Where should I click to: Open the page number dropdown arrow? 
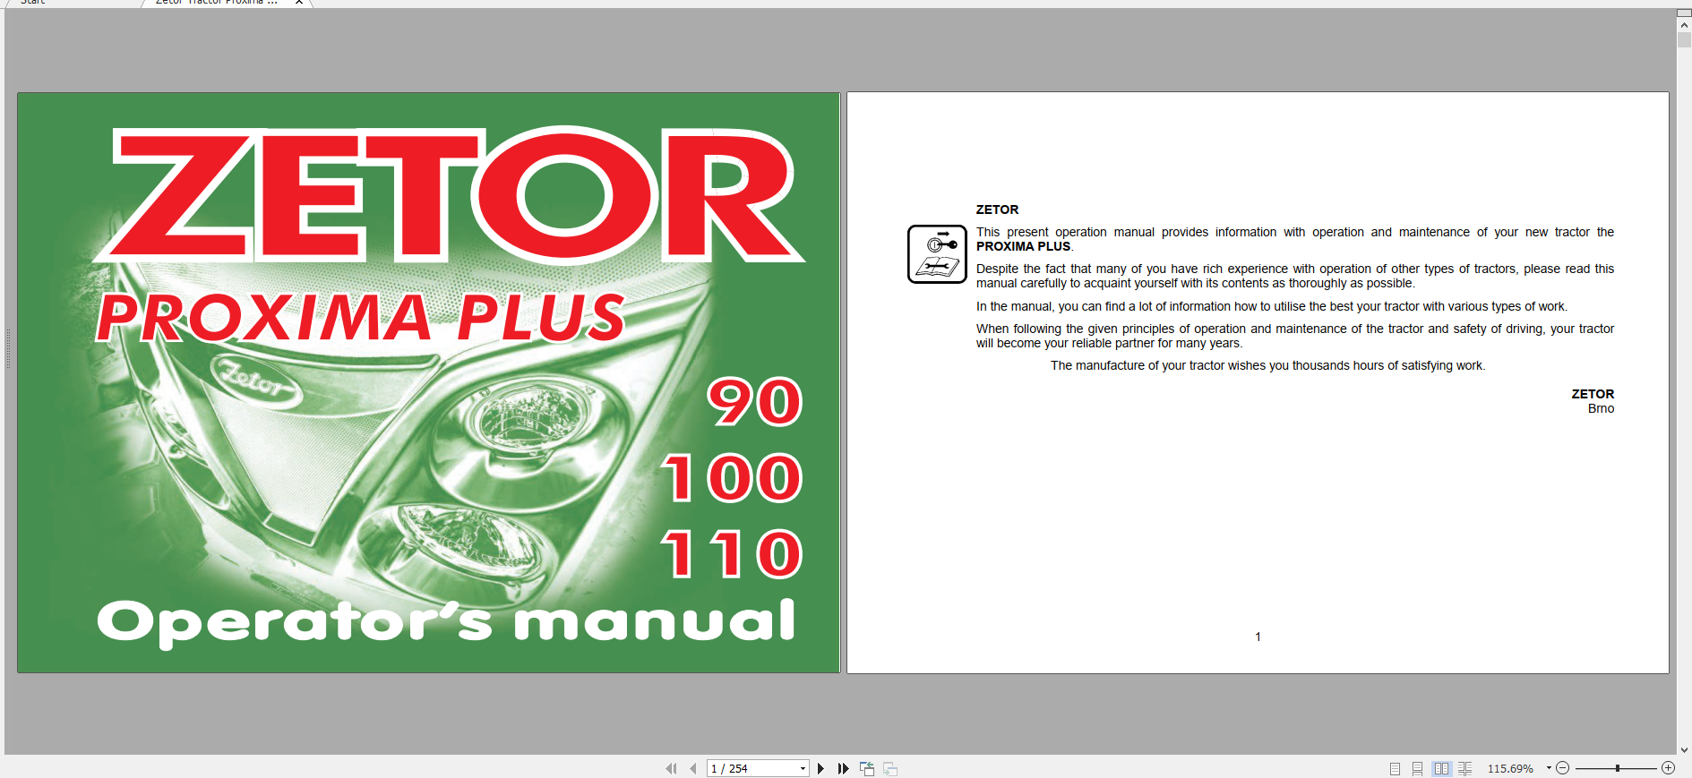point(803,768)
